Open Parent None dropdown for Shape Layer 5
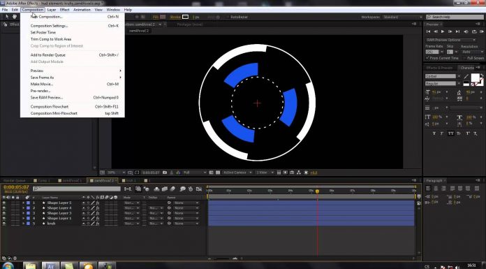486x269 pixels. (186, 203)
